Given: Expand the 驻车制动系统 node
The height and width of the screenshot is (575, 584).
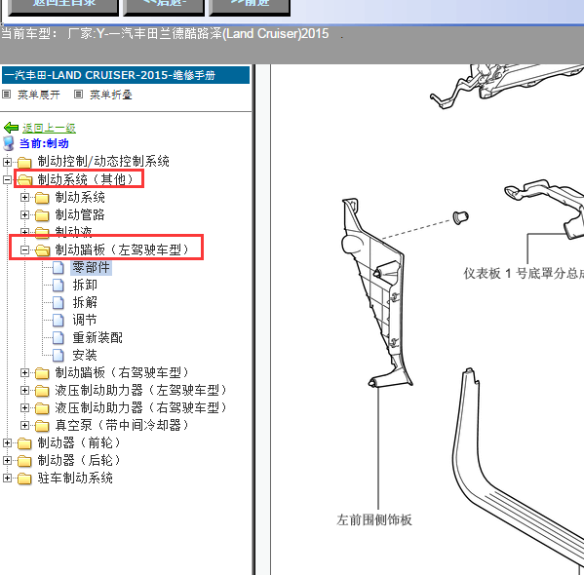Looking at the screenshot, I should coord(7,478).
